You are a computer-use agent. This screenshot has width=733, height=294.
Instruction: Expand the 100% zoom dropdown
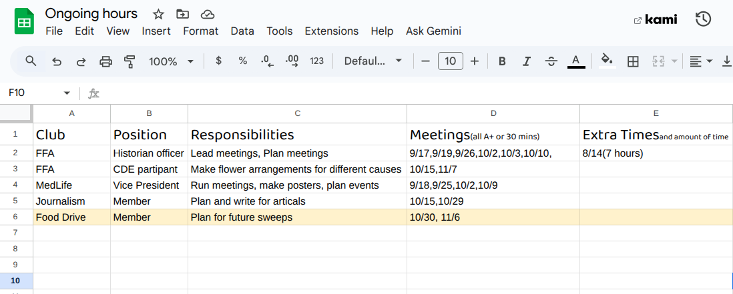tap(171, 61)
